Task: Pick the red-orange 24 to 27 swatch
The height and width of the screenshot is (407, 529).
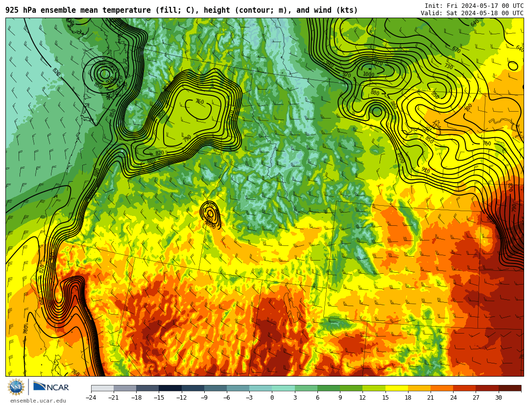Action: click(464, 388)
